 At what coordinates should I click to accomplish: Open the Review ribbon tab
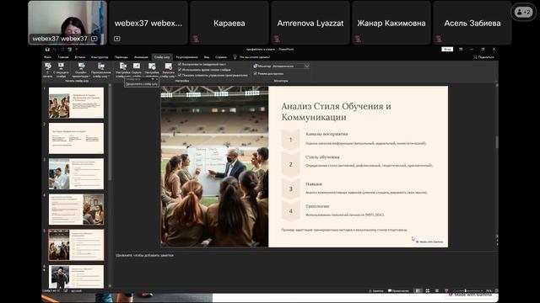[x=187, y=57]
